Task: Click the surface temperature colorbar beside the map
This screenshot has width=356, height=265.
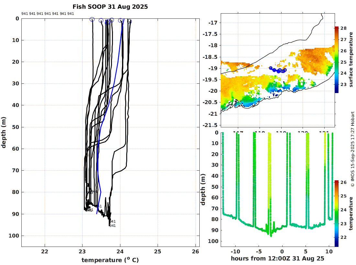Action: [336, 59]
